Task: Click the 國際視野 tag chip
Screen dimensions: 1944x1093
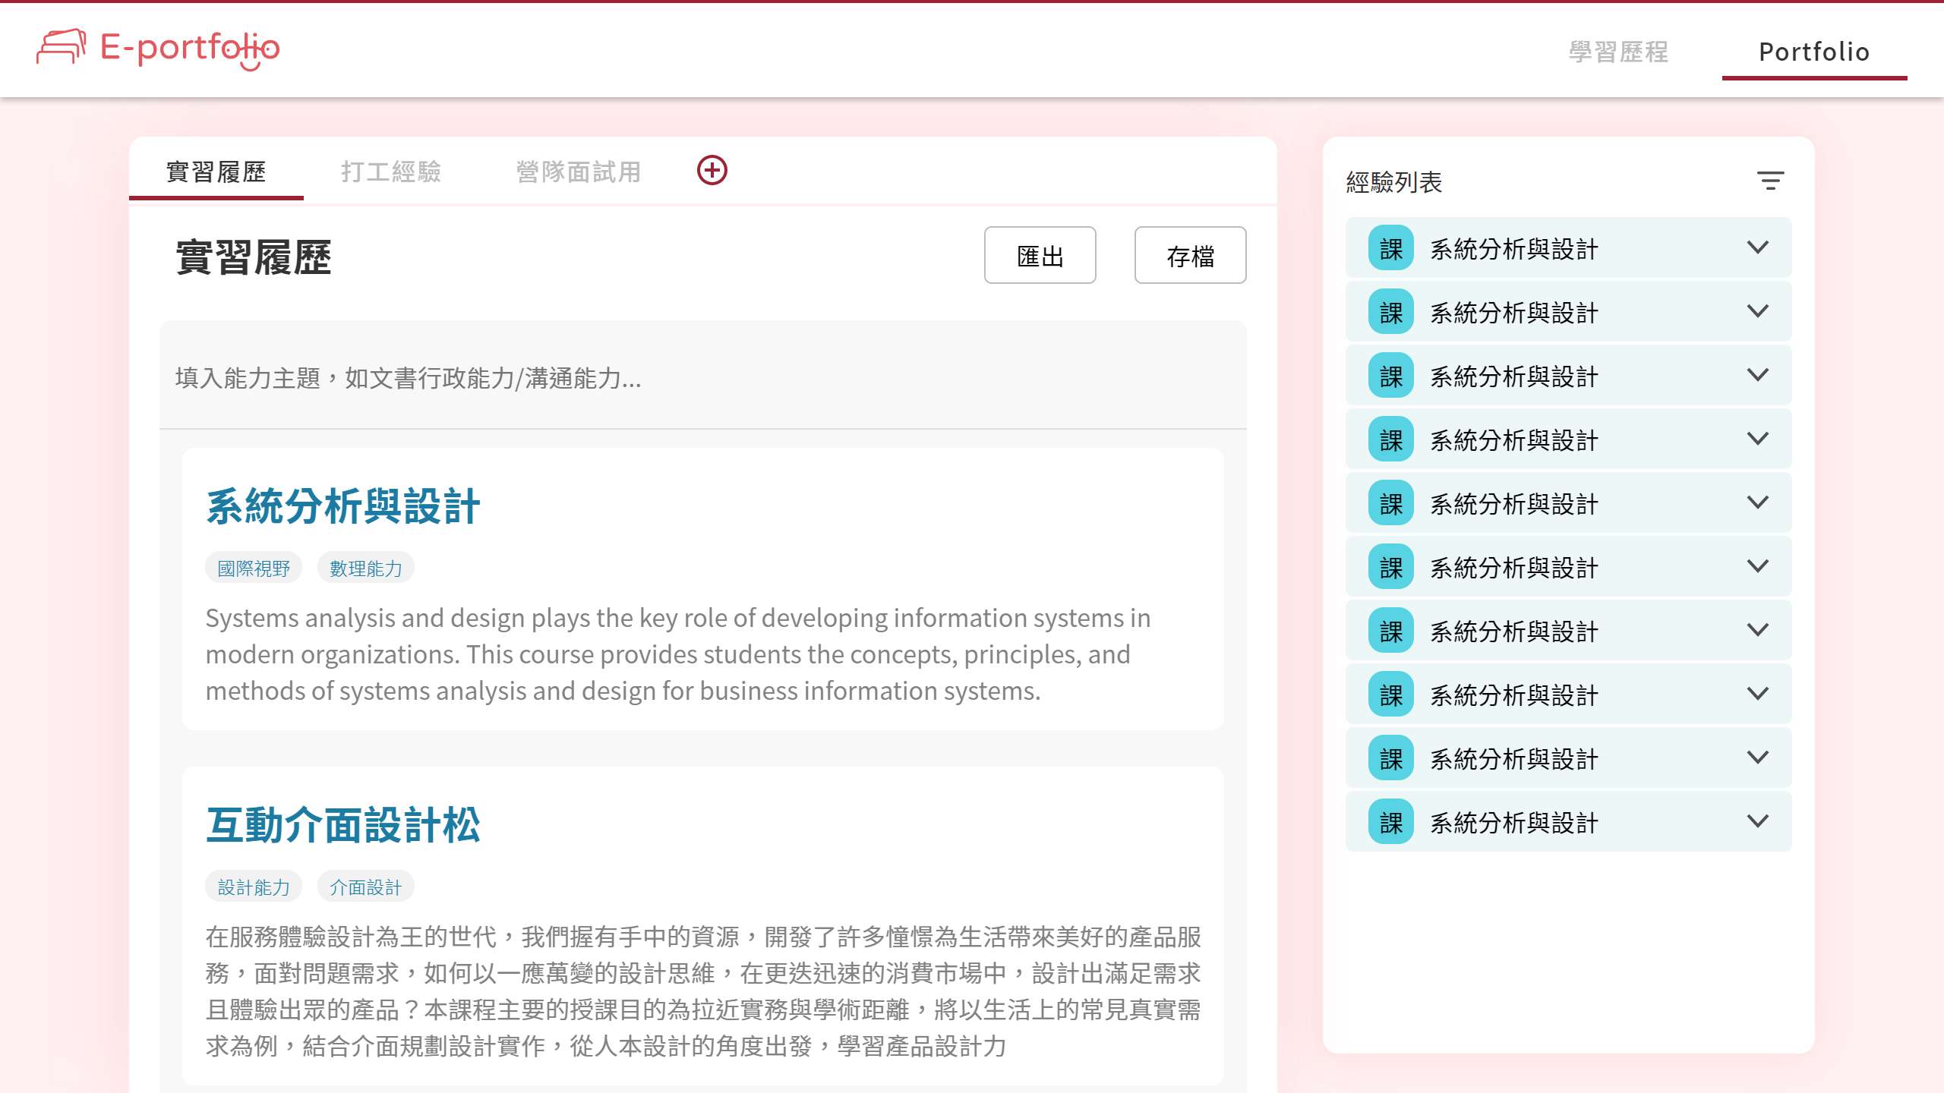Action: [x=254, y=568]
